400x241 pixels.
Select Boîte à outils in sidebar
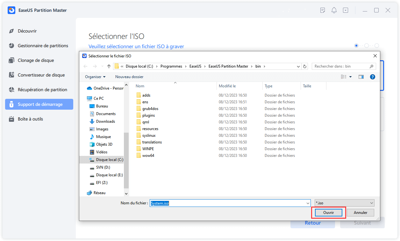pos(30,119)
